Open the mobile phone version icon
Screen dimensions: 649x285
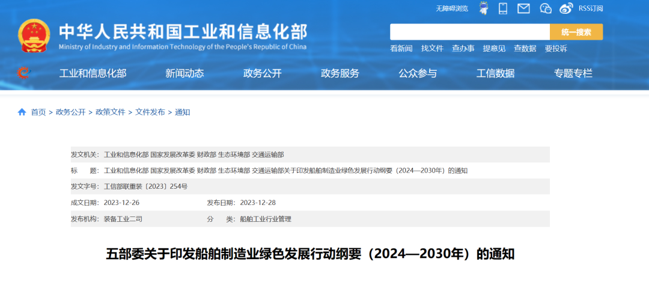(x=503, y=8)
